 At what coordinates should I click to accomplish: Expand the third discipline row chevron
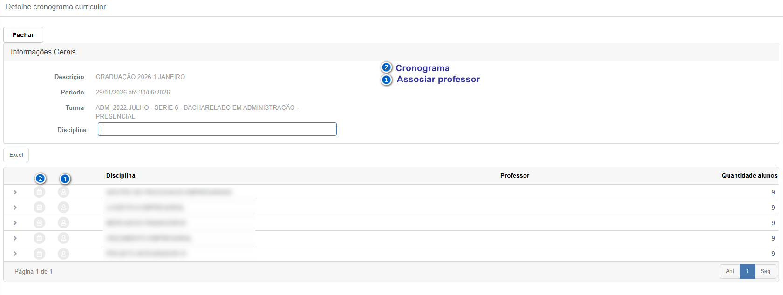pos(15,223)
